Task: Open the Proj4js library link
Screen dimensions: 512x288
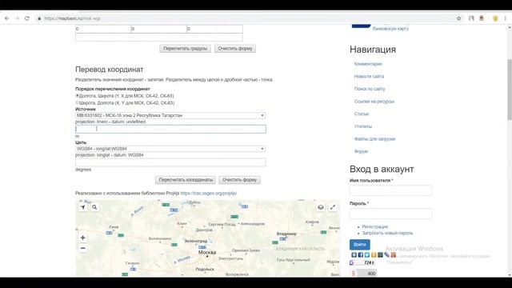Action: point(209,194)
